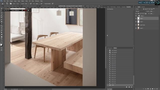Select the Clone Stamp tool
160x90 pixels.
1,21
